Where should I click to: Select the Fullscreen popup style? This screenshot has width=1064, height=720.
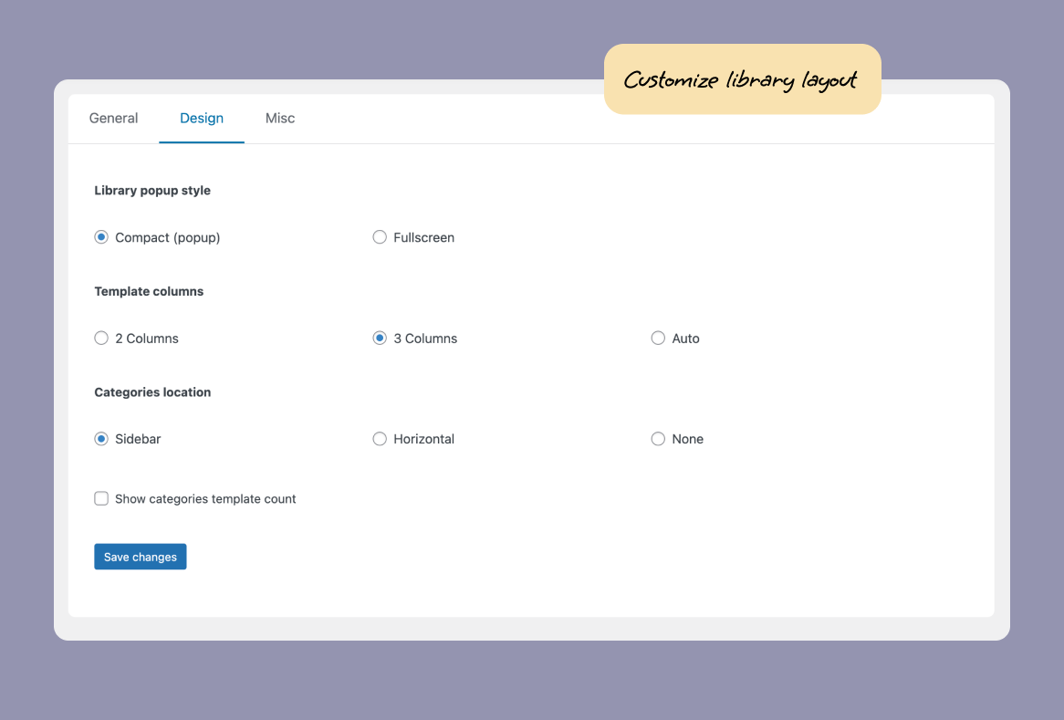tap(380, 237)
